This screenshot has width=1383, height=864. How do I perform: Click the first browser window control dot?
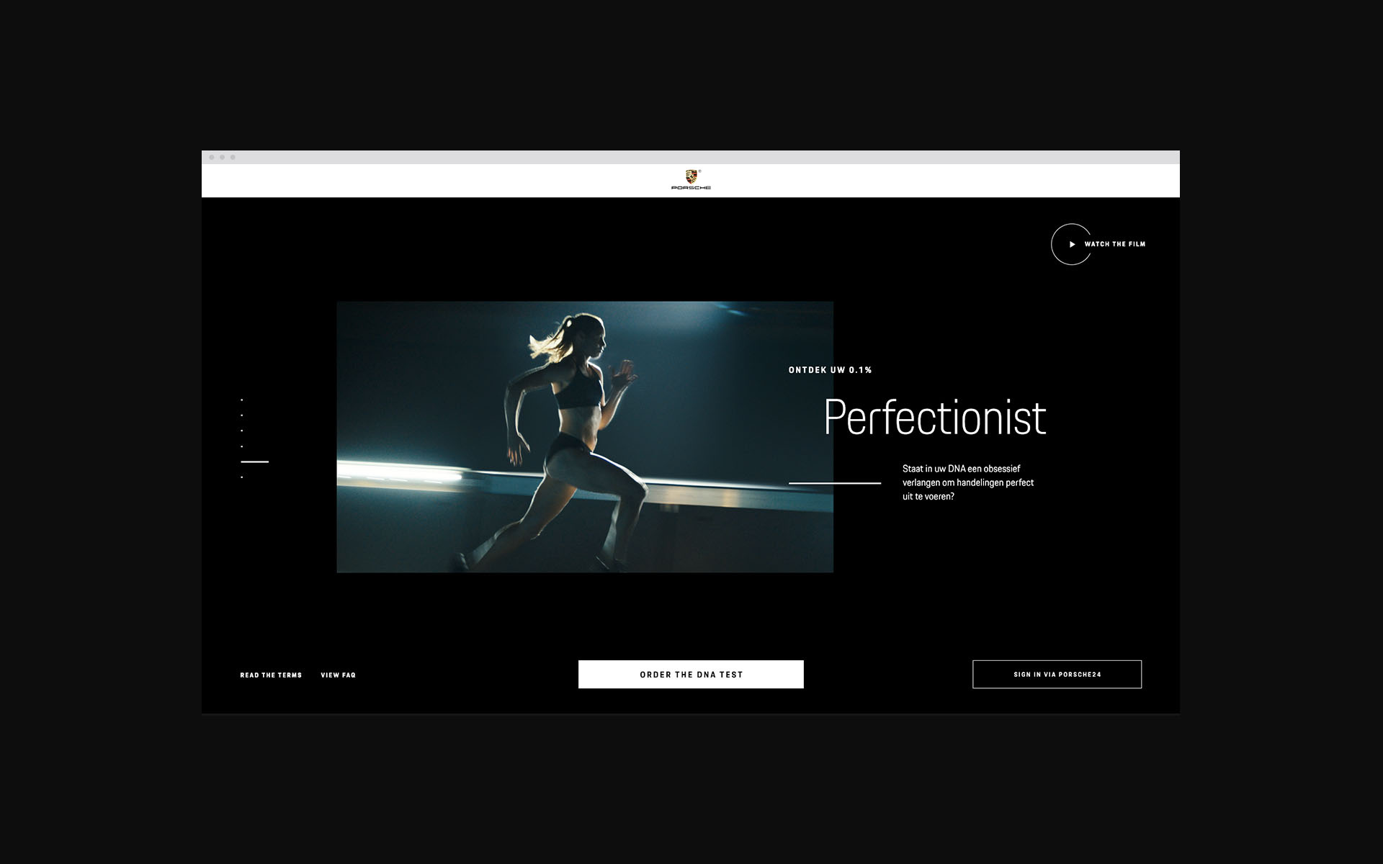coord(212,157)
